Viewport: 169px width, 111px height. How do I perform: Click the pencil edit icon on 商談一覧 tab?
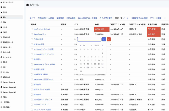124,18
